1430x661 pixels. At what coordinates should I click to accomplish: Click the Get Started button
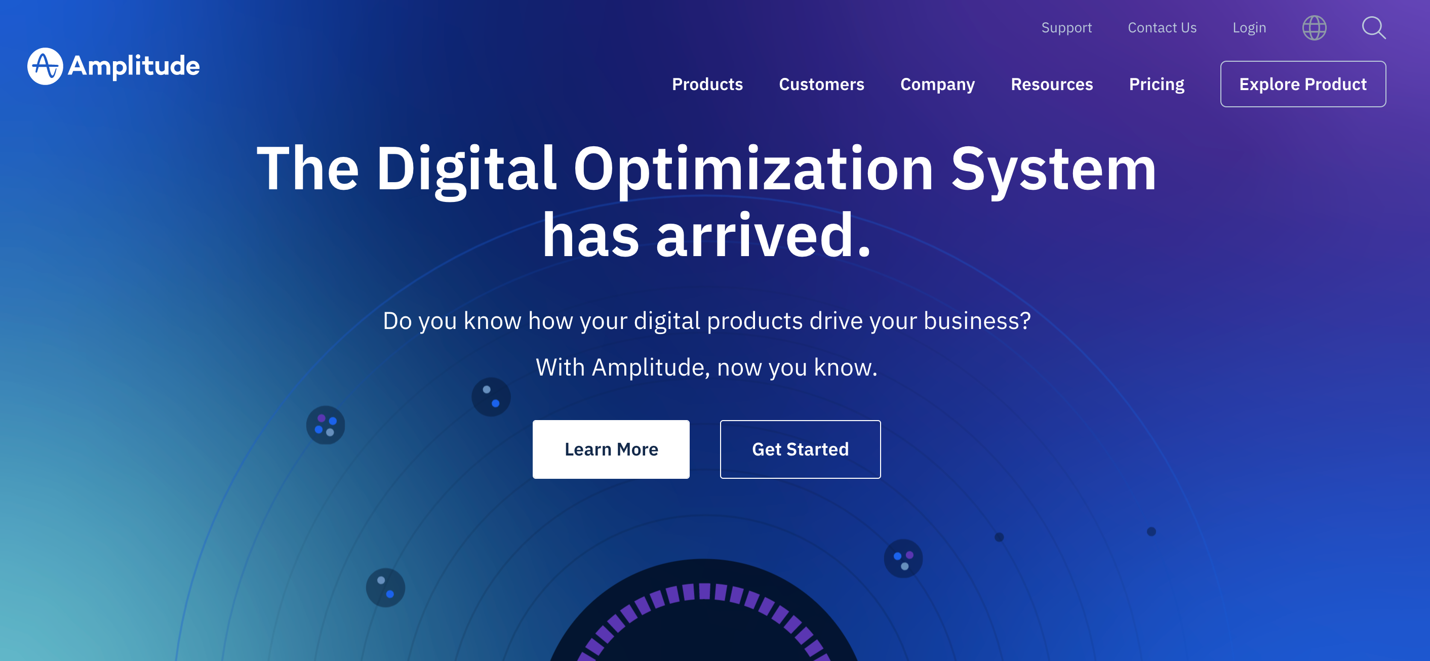pos(800,448)
